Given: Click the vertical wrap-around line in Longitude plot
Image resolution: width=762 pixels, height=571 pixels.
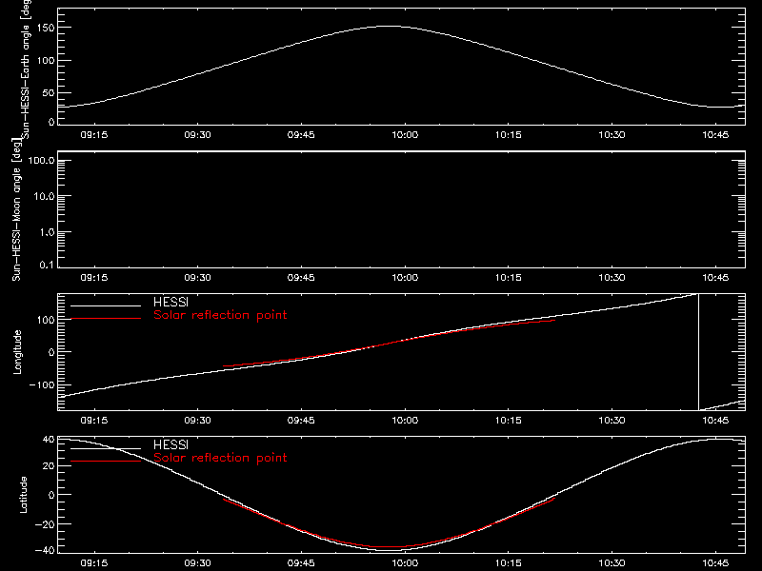Looking at the screenshot, I should 698,352.
